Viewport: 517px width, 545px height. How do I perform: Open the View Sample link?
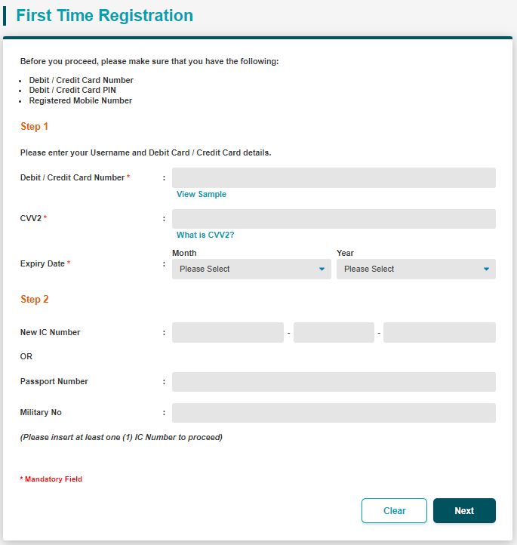[202, 194]
